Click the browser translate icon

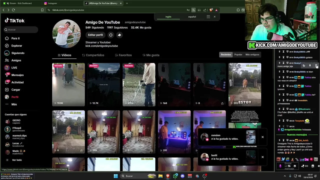coord(193,10)
